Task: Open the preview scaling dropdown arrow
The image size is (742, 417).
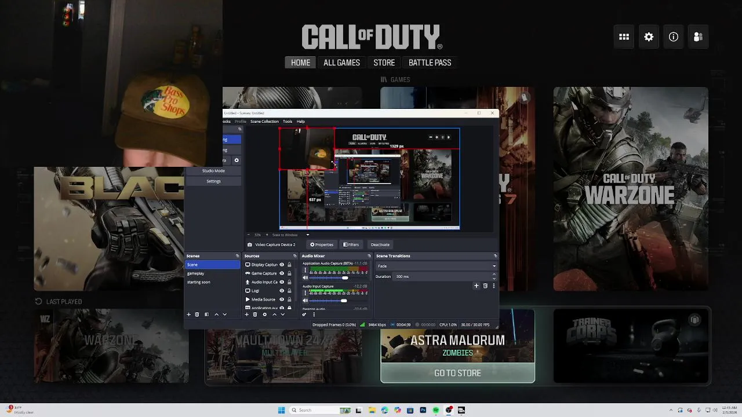Action: pyautogui.click(x=308, y=235)
